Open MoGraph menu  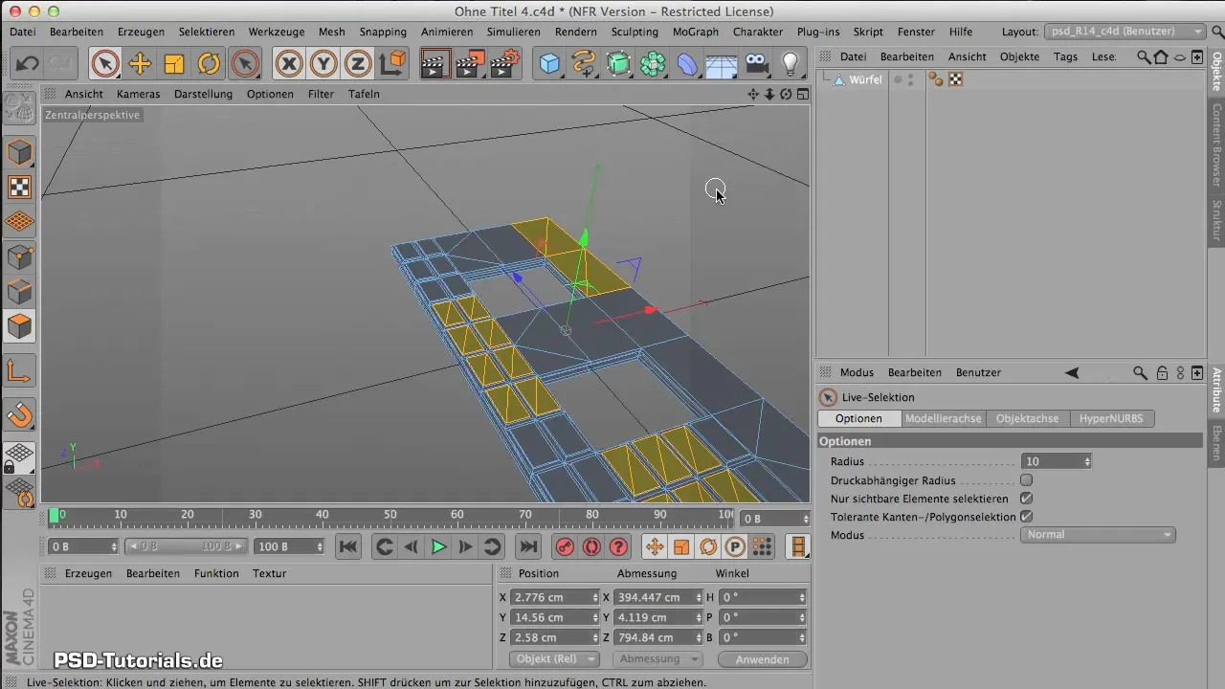pos(696,32)
